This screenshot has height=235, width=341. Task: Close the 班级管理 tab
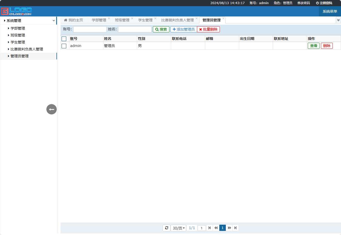tap(132, 18)
